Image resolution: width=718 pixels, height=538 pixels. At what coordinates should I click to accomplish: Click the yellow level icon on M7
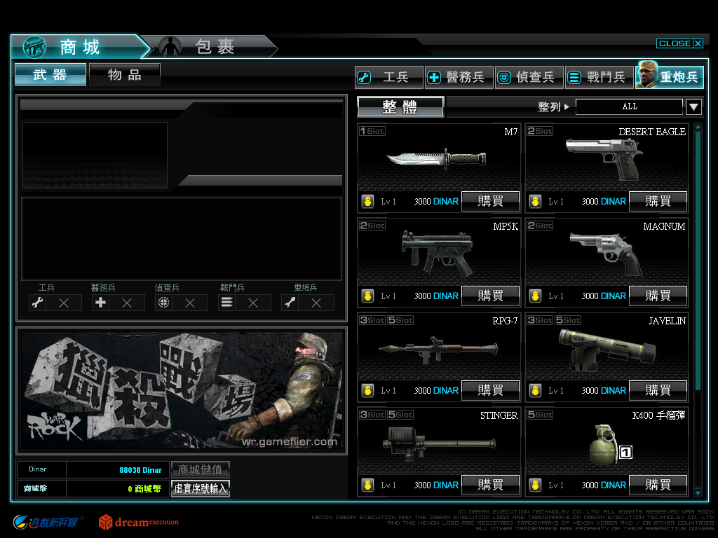367,201
